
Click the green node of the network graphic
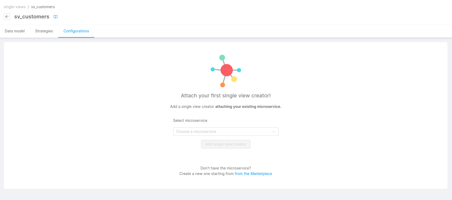pyautogui.click(x=222, y=57)
